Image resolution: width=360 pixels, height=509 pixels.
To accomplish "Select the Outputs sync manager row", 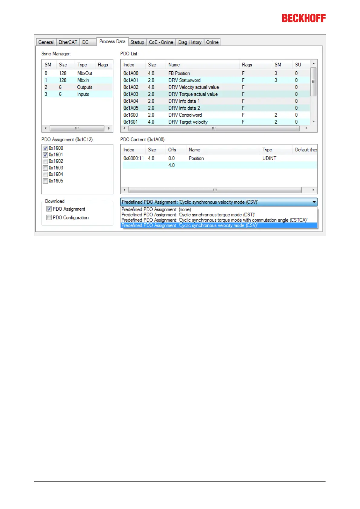I will pyautogui.click(x=77, y=87).
